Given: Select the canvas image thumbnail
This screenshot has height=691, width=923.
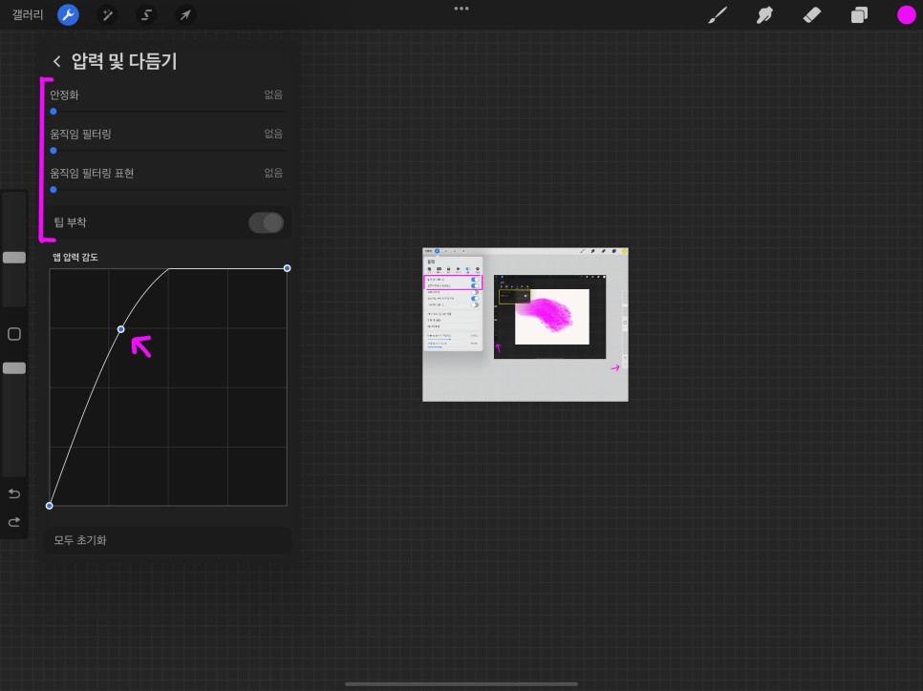Looking at the screenshot, I should tap(526, 325).
